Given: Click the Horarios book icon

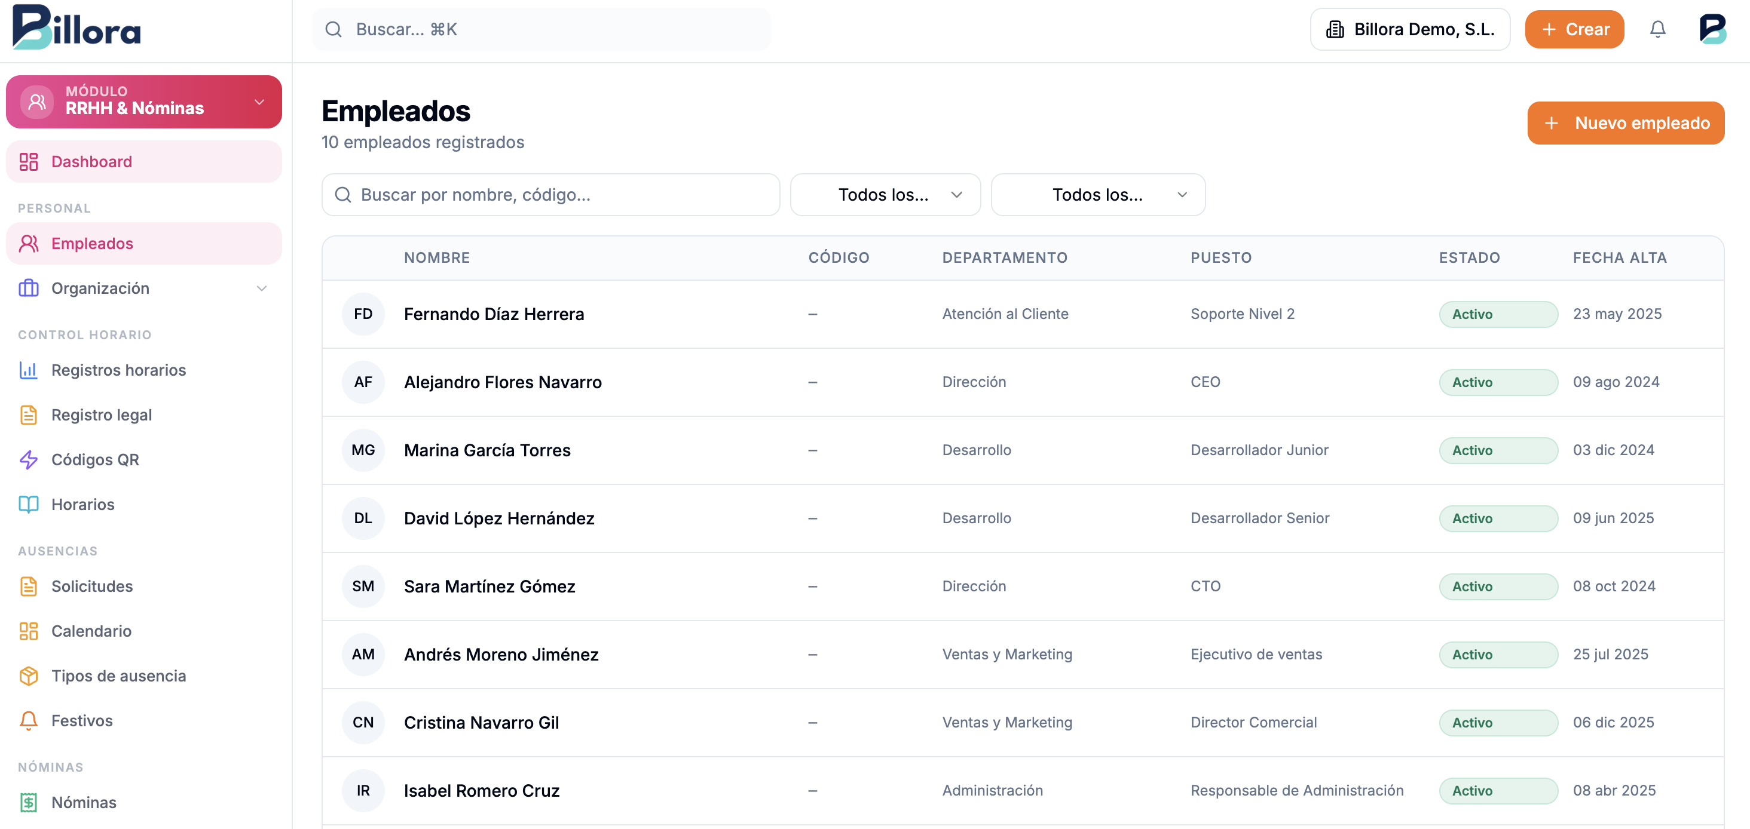Looking at the screenshot, I should pyautogui.click(x=29, y=505).
